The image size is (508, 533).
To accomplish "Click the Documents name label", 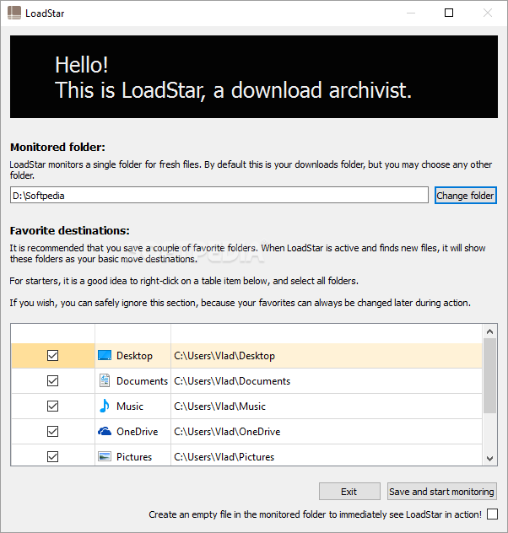I will [x=142, y=381].
